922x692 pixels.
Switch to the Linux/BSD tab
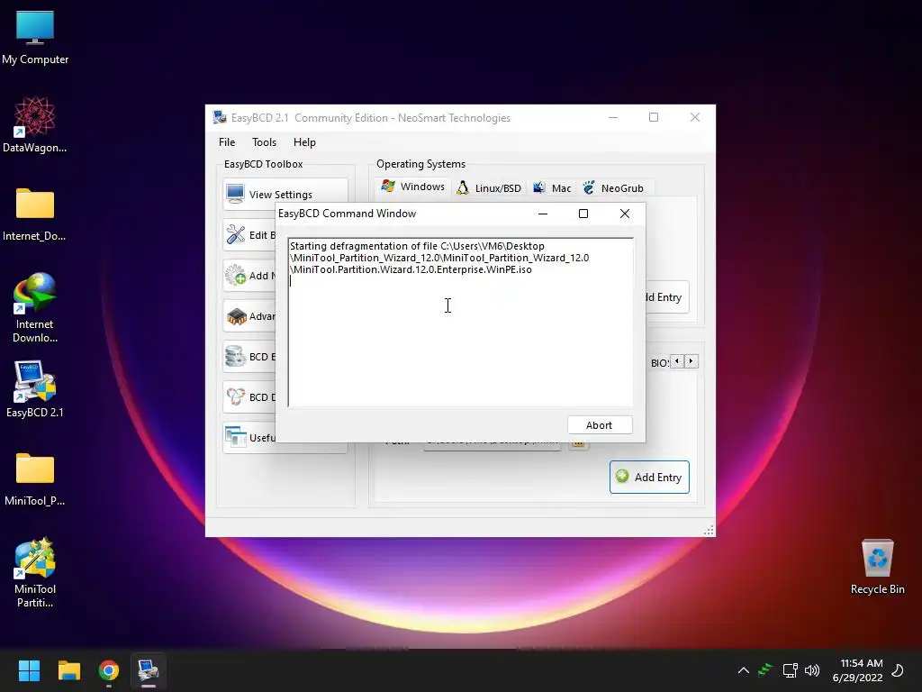point(489,187)
